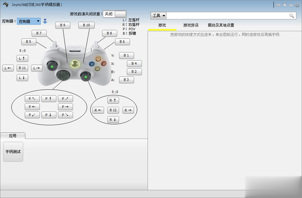Click the blue down-arrow icon beside the 控制器 selector
Image resolution: width=302 pixels, height=198 pixels.
(x=45, y=21)
